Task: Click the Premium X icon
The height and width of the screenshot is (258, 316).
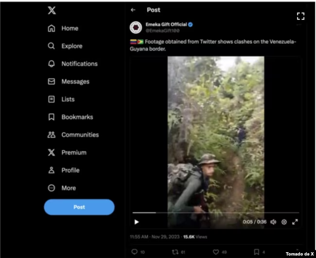Action: (52, 152)
